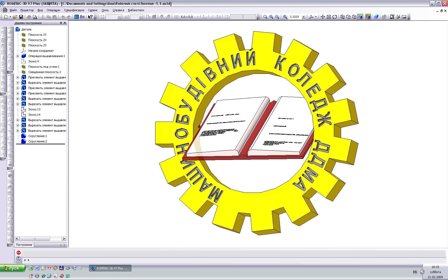Click the EN language indicator

(415, 272)
